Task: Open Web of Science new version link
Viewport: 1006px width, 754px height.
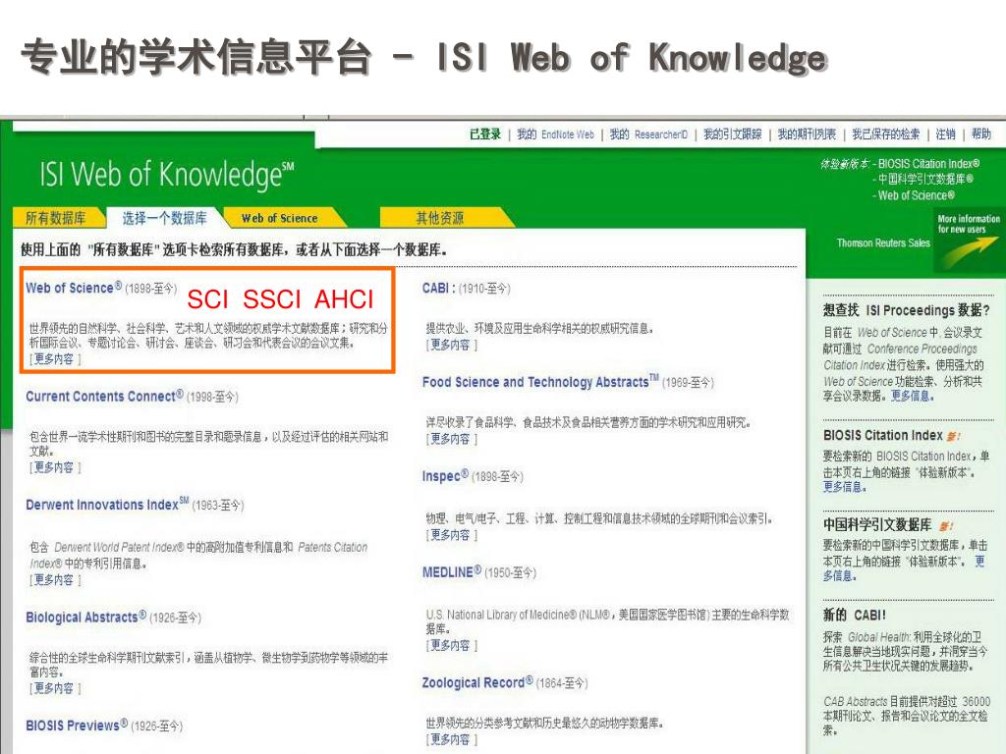Action: [x=917, y=195]
